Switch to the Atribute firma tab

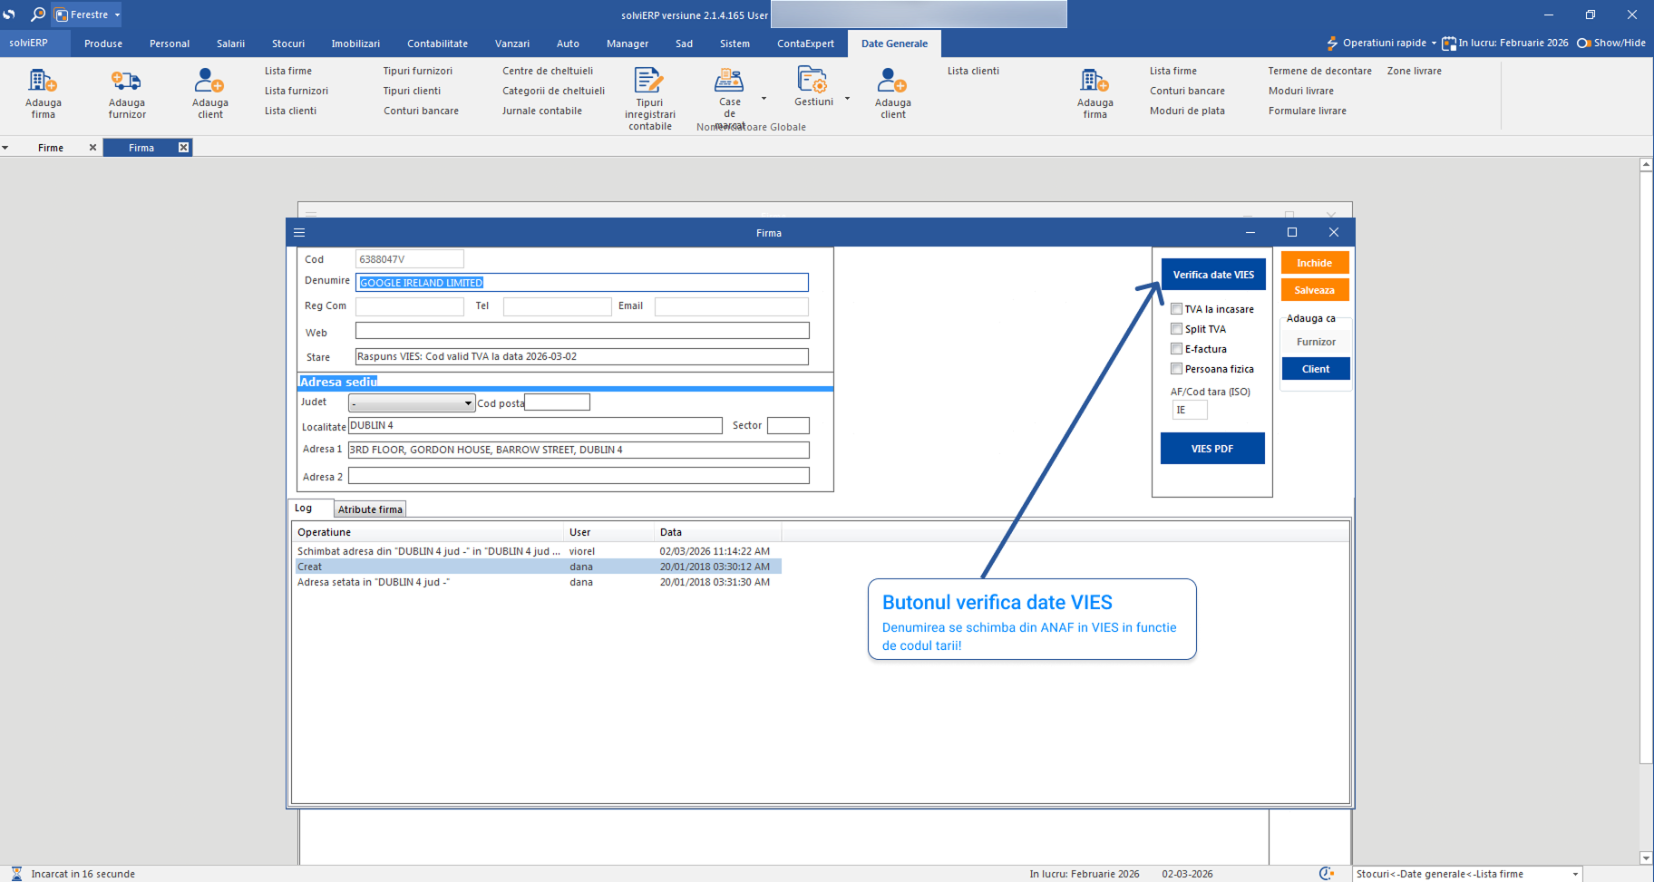pyautogui.click(x=370, y=509)
